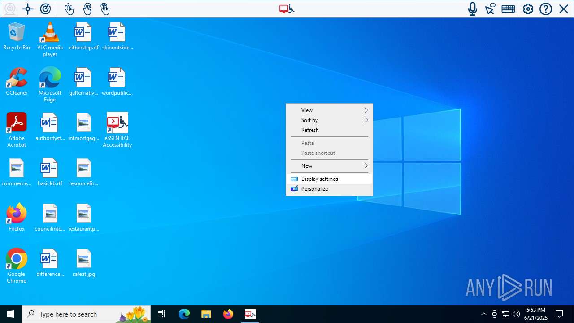Select the resourcefir image file icon

pos(83,172)
